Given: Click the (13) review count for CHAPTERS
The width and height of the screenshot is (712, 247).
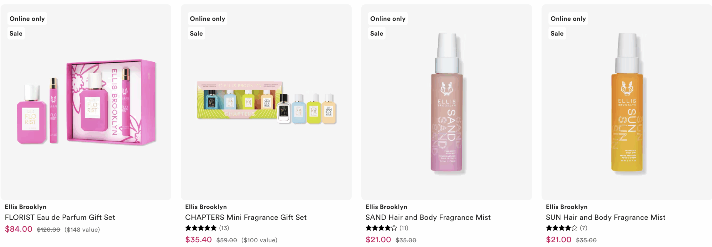Looking at the screenshot, I should pyautogui.click(x=224, y=228).
